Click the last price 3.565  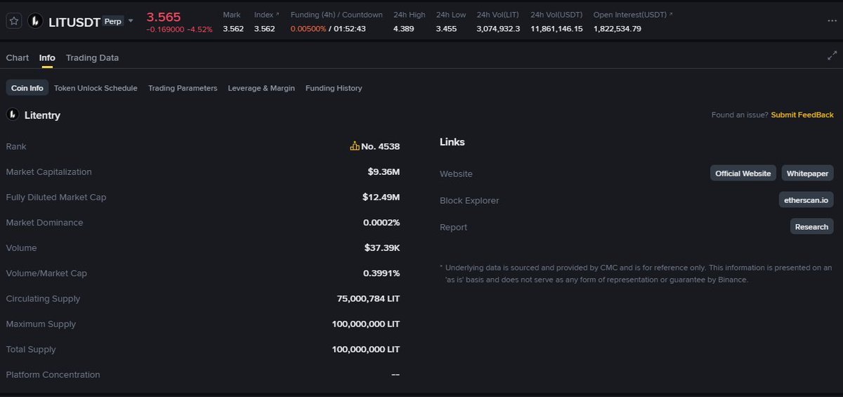164,17
